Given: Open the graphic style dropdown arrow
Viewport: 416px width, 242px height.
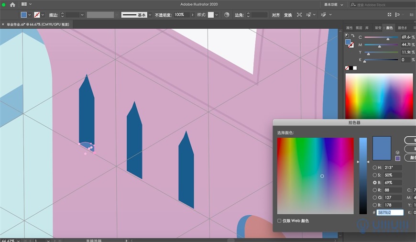Looking at the screenshot, I should 217,15.
